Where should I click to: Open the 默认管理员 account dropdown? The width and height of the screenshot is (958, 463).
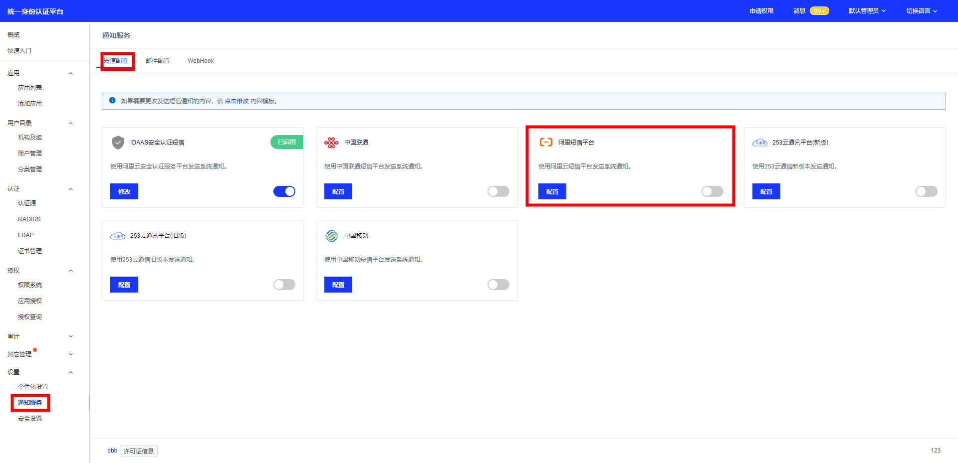(867, 11)
